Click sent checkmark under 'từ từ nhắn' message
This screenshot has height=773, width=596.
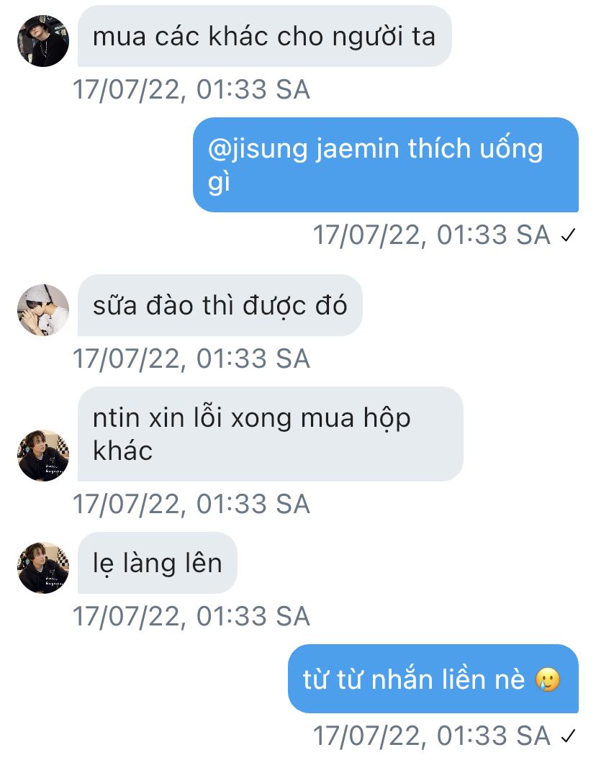click(568, 736)
